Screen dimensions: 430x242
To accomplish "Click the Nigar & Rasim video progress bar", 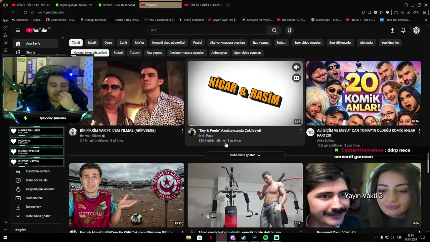I will pos(245,125).
